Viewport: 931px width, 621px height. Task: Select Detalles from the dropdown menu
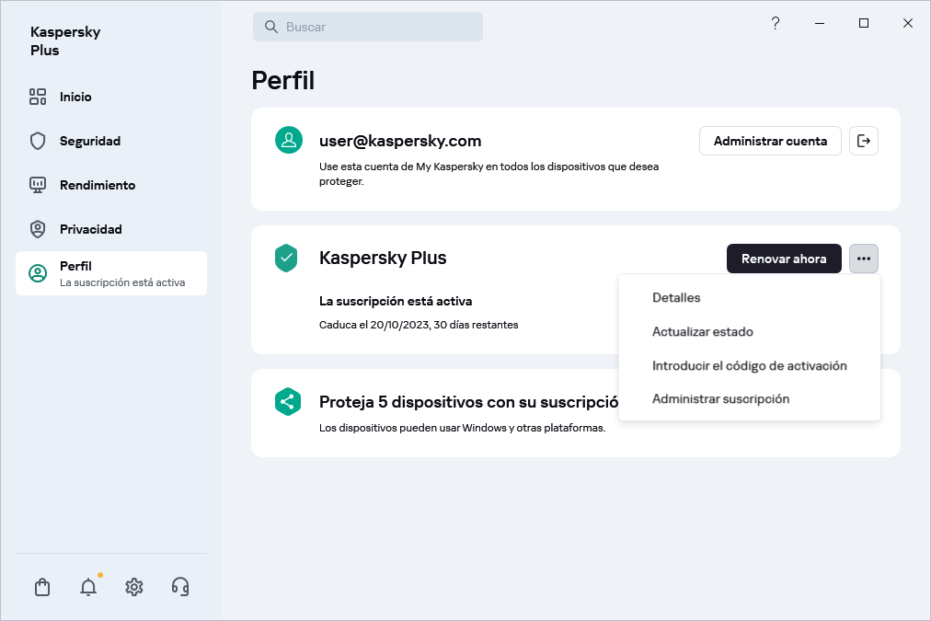676,298
